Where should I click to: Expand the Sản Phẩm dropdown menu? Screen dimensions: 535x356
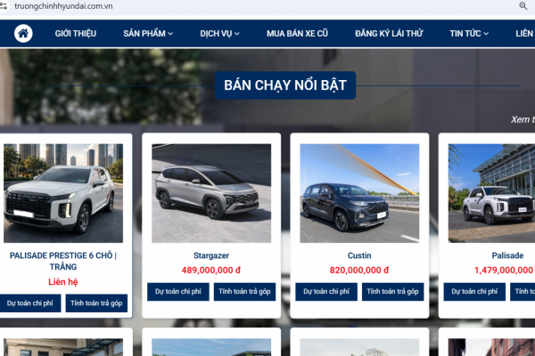[x=148, y=34]
